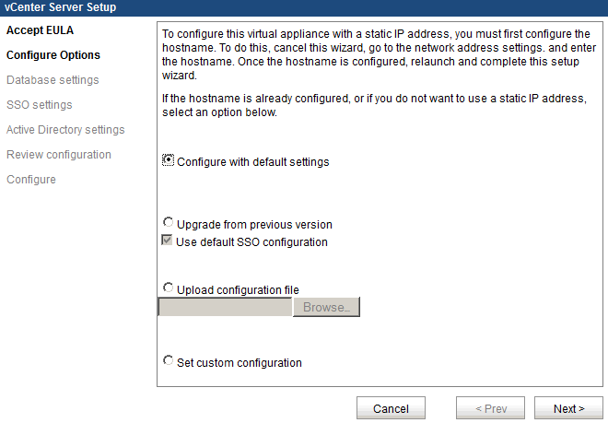Viewport: 608px width, 423px height.
Task: Go back with the Prev button
Action: [x=490, y=408]
